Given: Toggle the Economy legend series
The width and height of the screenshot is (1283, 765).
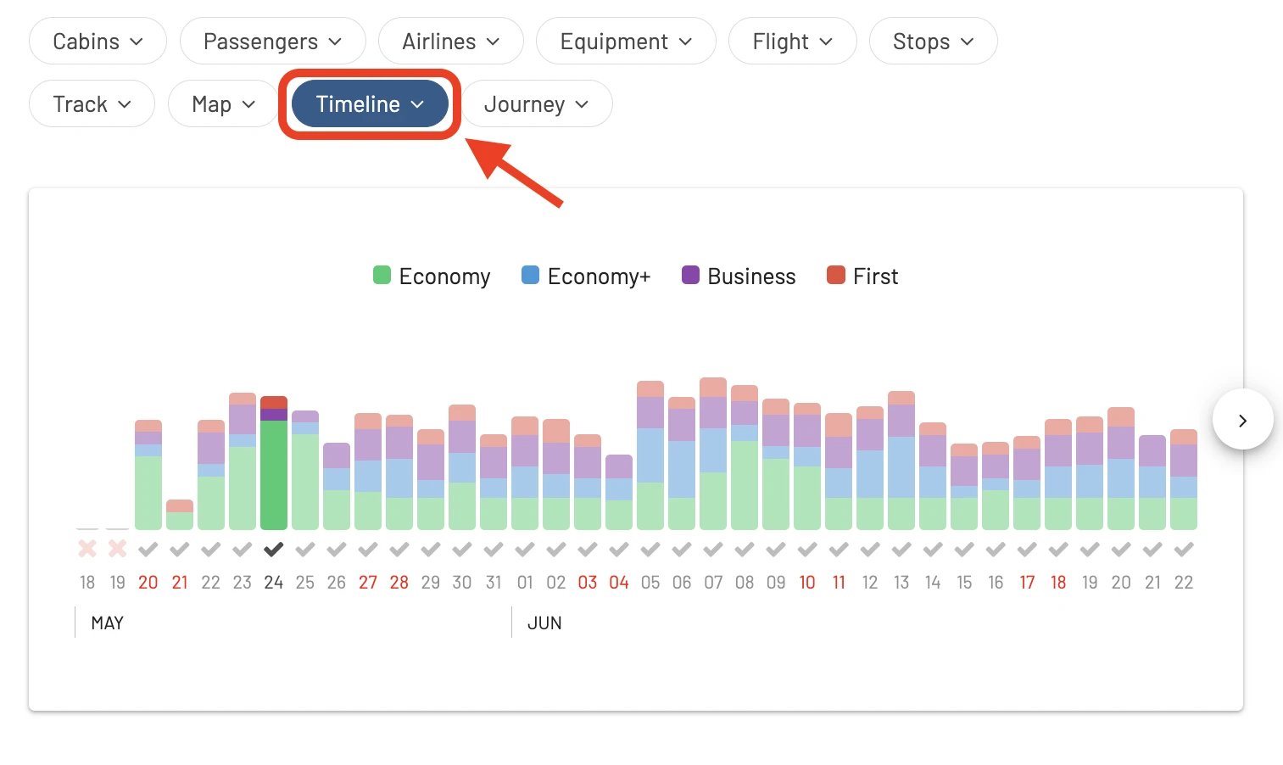Looking at the screenshot, I should tap(432, 276).
